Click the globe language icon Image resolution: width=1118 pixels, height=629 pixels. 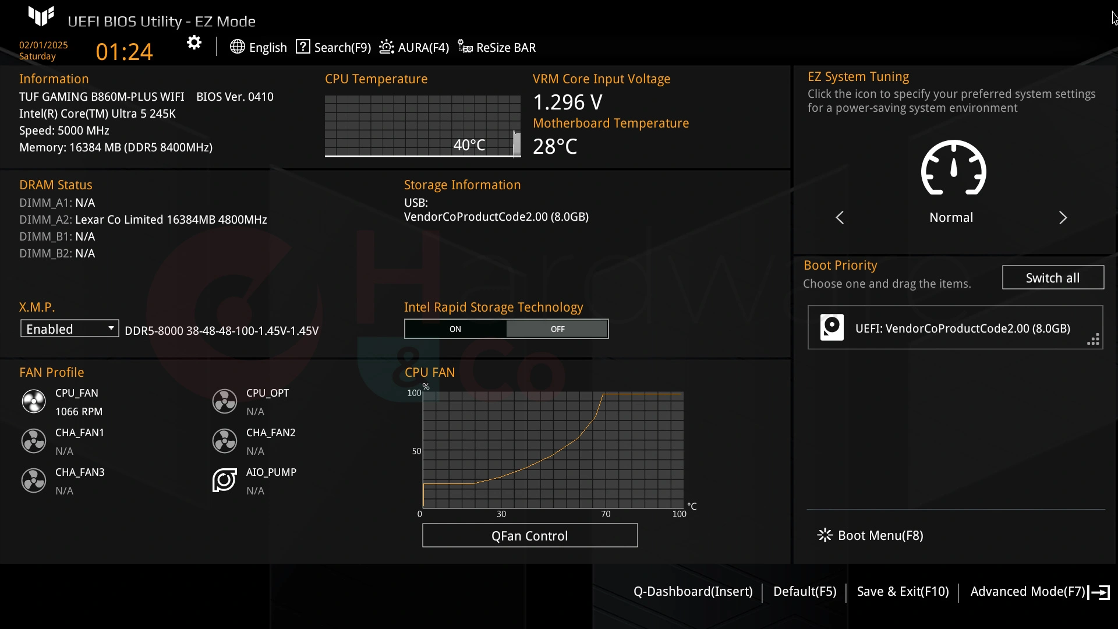237,47
